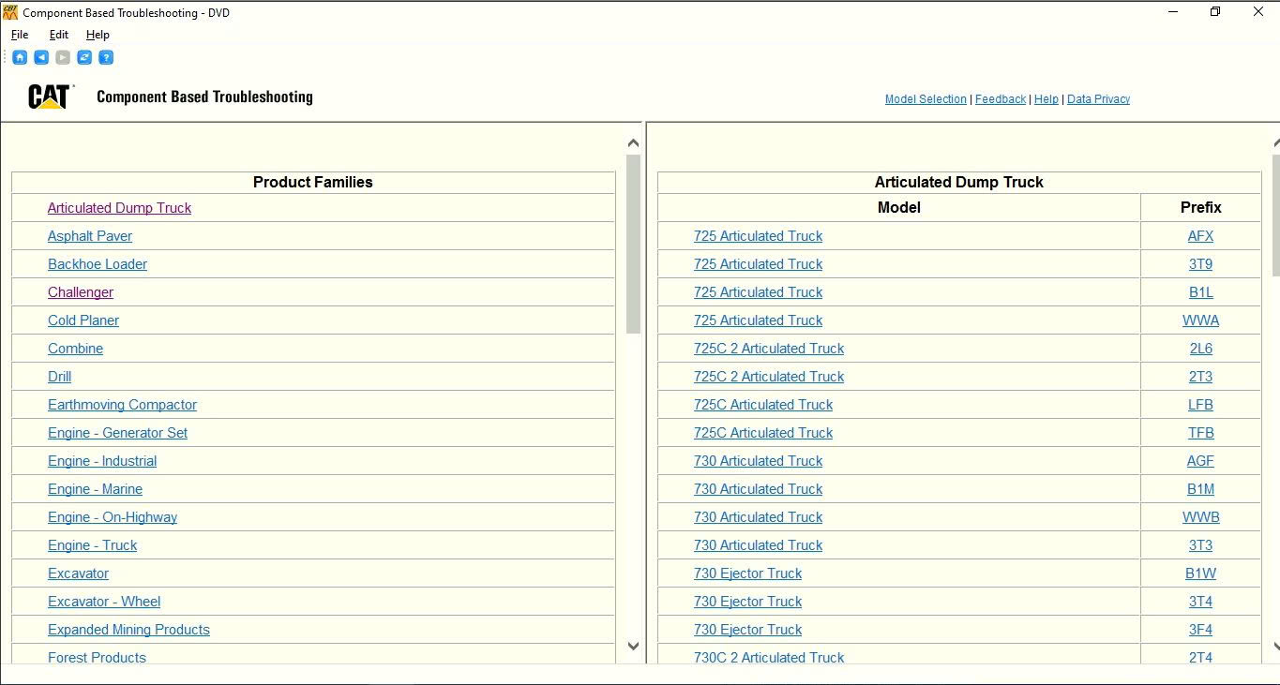Click the TFB prefix link
The height and width of the screenshot is (685, 1280).
1200,433
